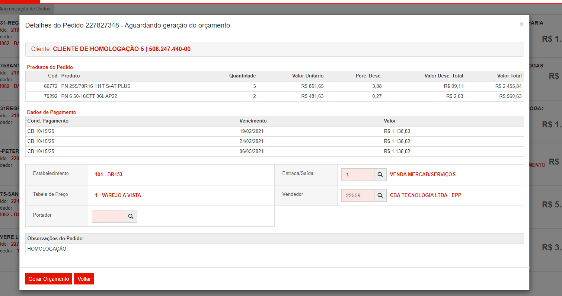
Task: Click the Vencimento column header
Action: 253,121
